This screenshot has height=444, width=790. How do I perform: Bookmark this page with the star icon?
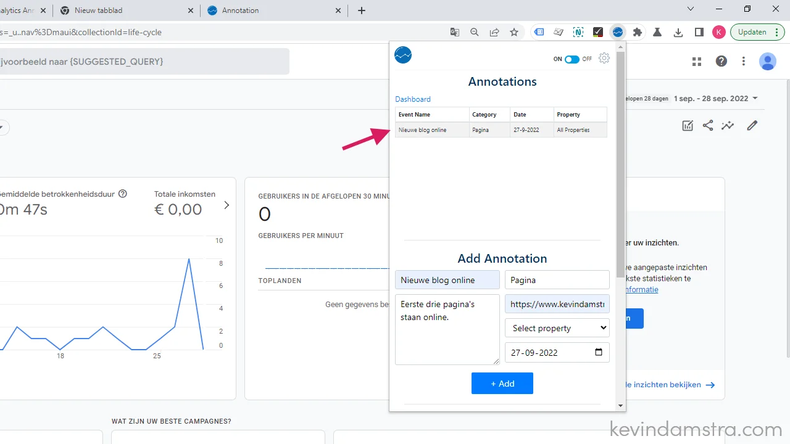pos(514,32)
